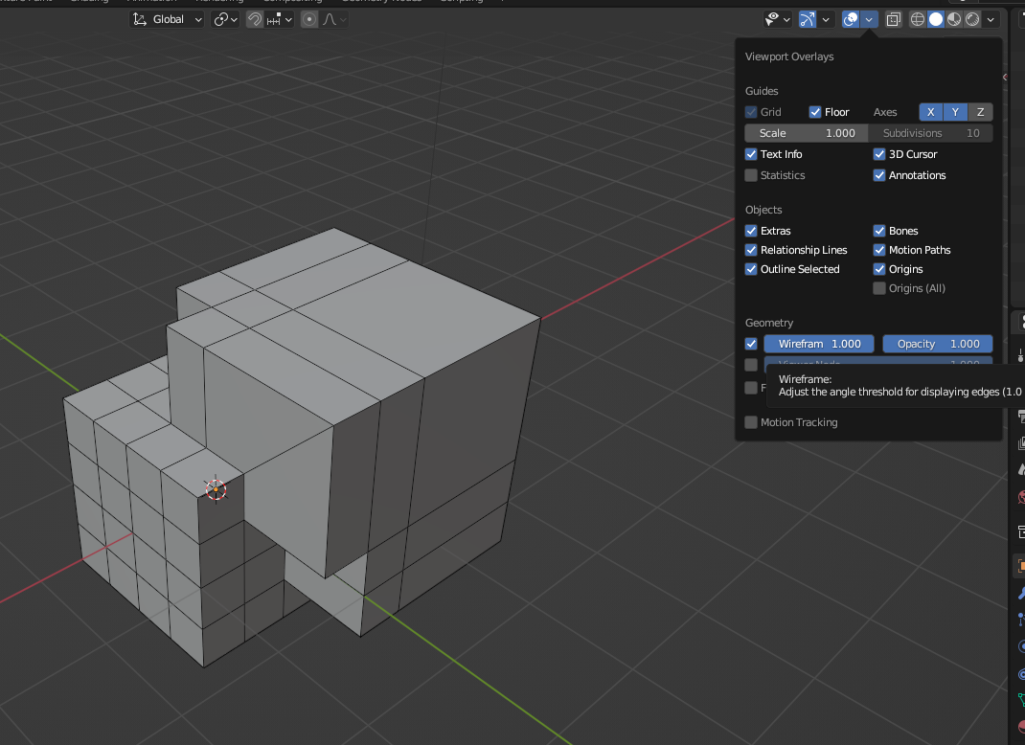Image resolution: width=1025 pixels, height=745 pixels.
Task: Open the snapping options dropdown
Action: [x=279, y=19]
